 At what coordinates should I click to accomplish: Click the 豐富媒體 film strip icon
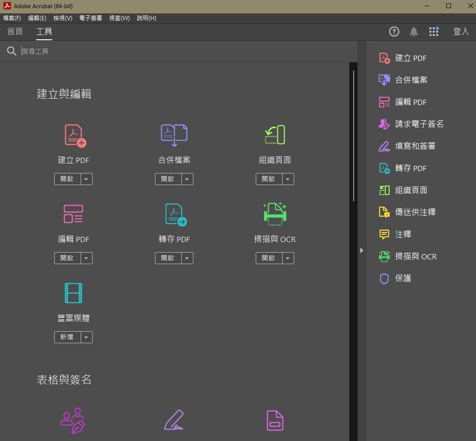pyautogui.click(x=73, y=293)
